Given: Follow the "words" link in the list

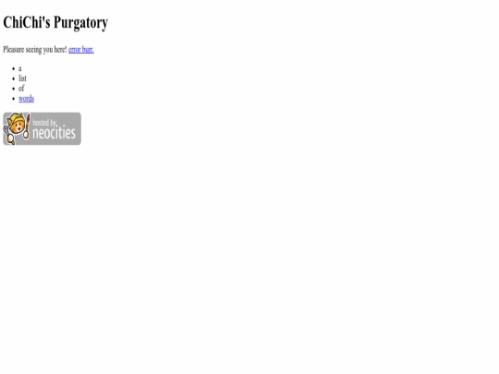Looking at the screenshot, I should [26, 99].
